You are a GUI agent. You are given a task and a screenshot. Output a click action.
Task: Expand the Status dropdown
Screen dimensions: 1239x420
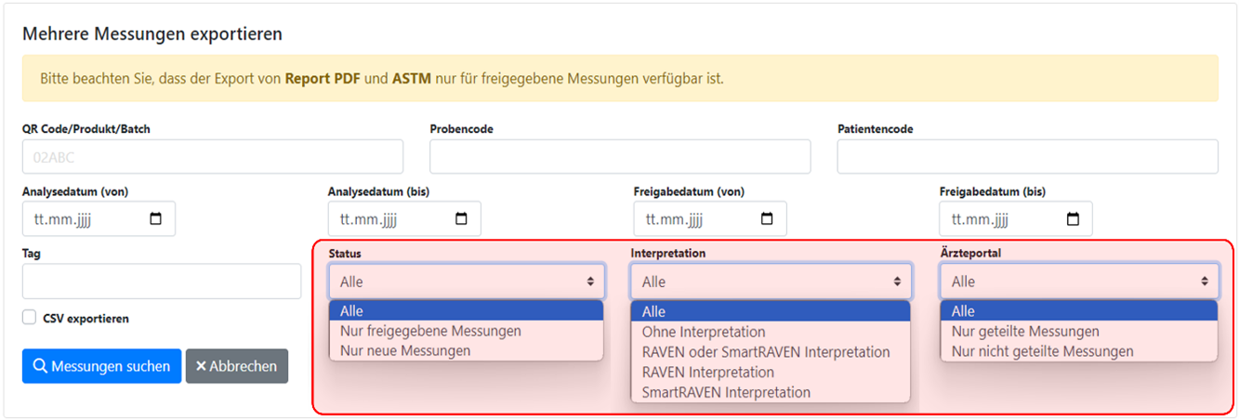(466, 282)
